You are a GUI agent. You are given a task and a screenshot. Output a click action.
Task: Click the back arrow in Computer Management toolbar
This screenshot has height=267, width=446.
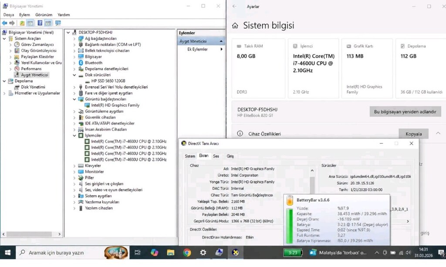4,23
